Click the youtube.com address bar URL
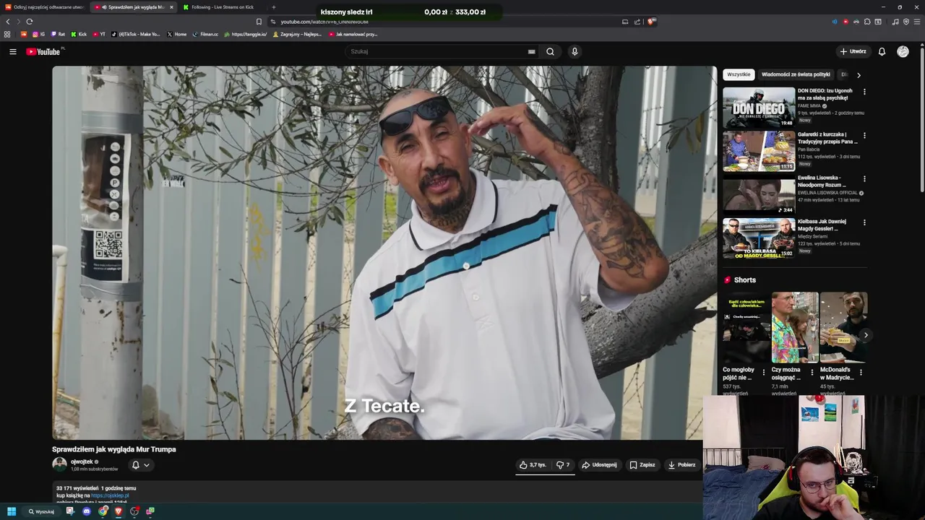Image resolution: width=925 pixels, height=520 pixels. (x=324, y=22)
